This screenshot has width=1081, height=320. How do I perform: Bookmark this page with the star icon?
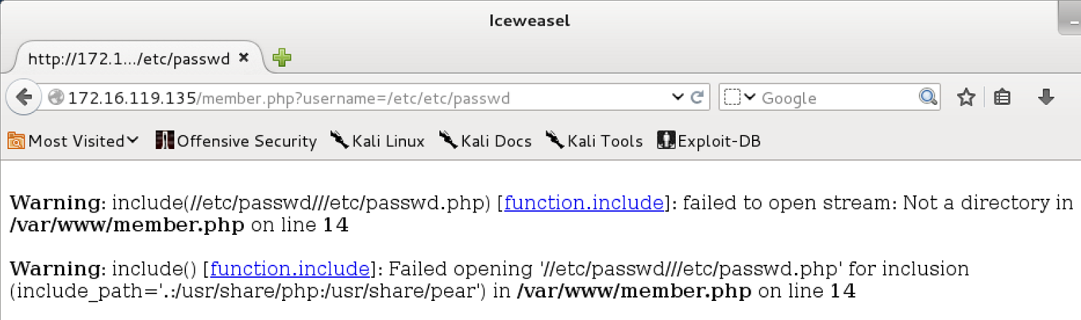point(966,97)
